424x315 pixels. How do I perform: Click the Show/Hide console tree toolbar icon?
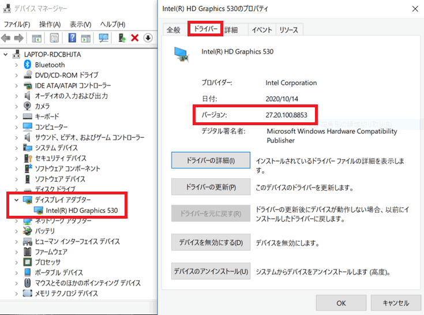point(36,39)
